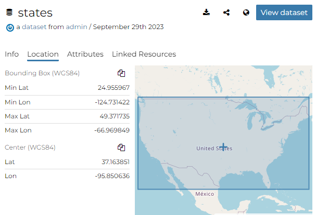The image size is (316, 215).
Task: Open the Linked Resources tab
Action: coord(144,54)
